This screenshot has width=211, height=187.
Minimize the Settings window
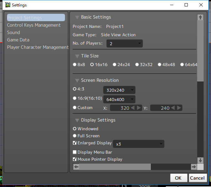pos(172,5)
